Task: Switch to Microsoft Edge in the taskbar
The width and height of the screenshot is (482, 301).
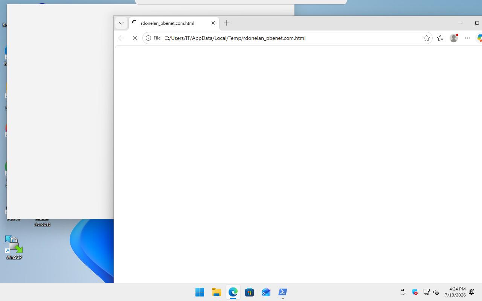Action: coord(233,292)
